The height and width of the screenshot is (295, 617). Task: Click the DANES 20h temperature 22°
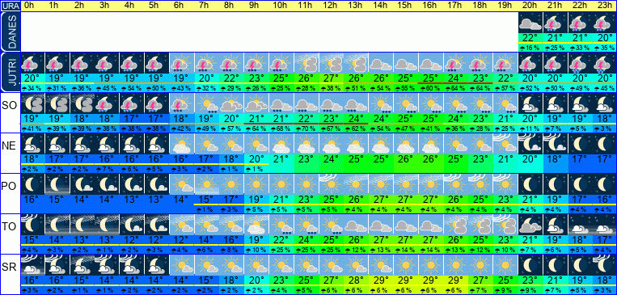point(530,38)
